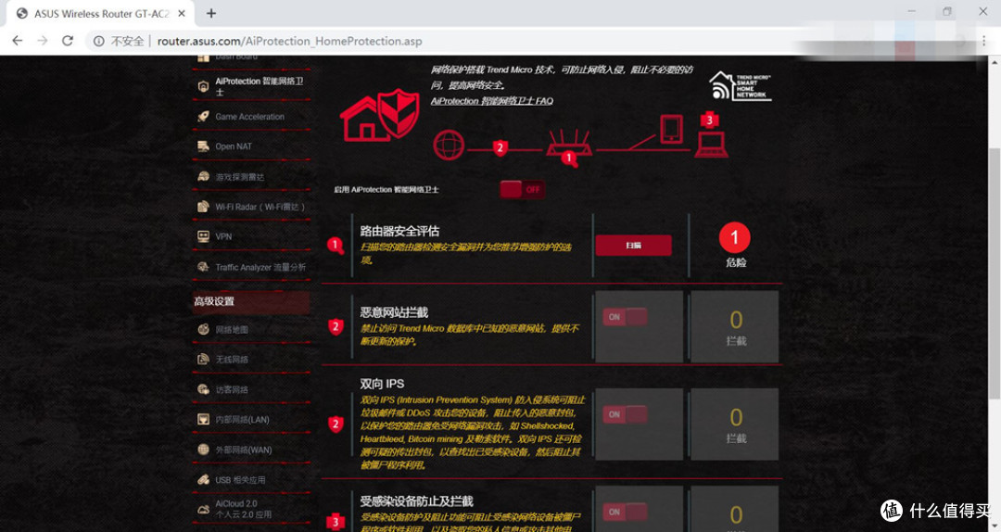Click the 双向 IPS 拦截 count box
Image resolution: width=1001 pixels, height=532 pixels.
[x=735, y=424]
